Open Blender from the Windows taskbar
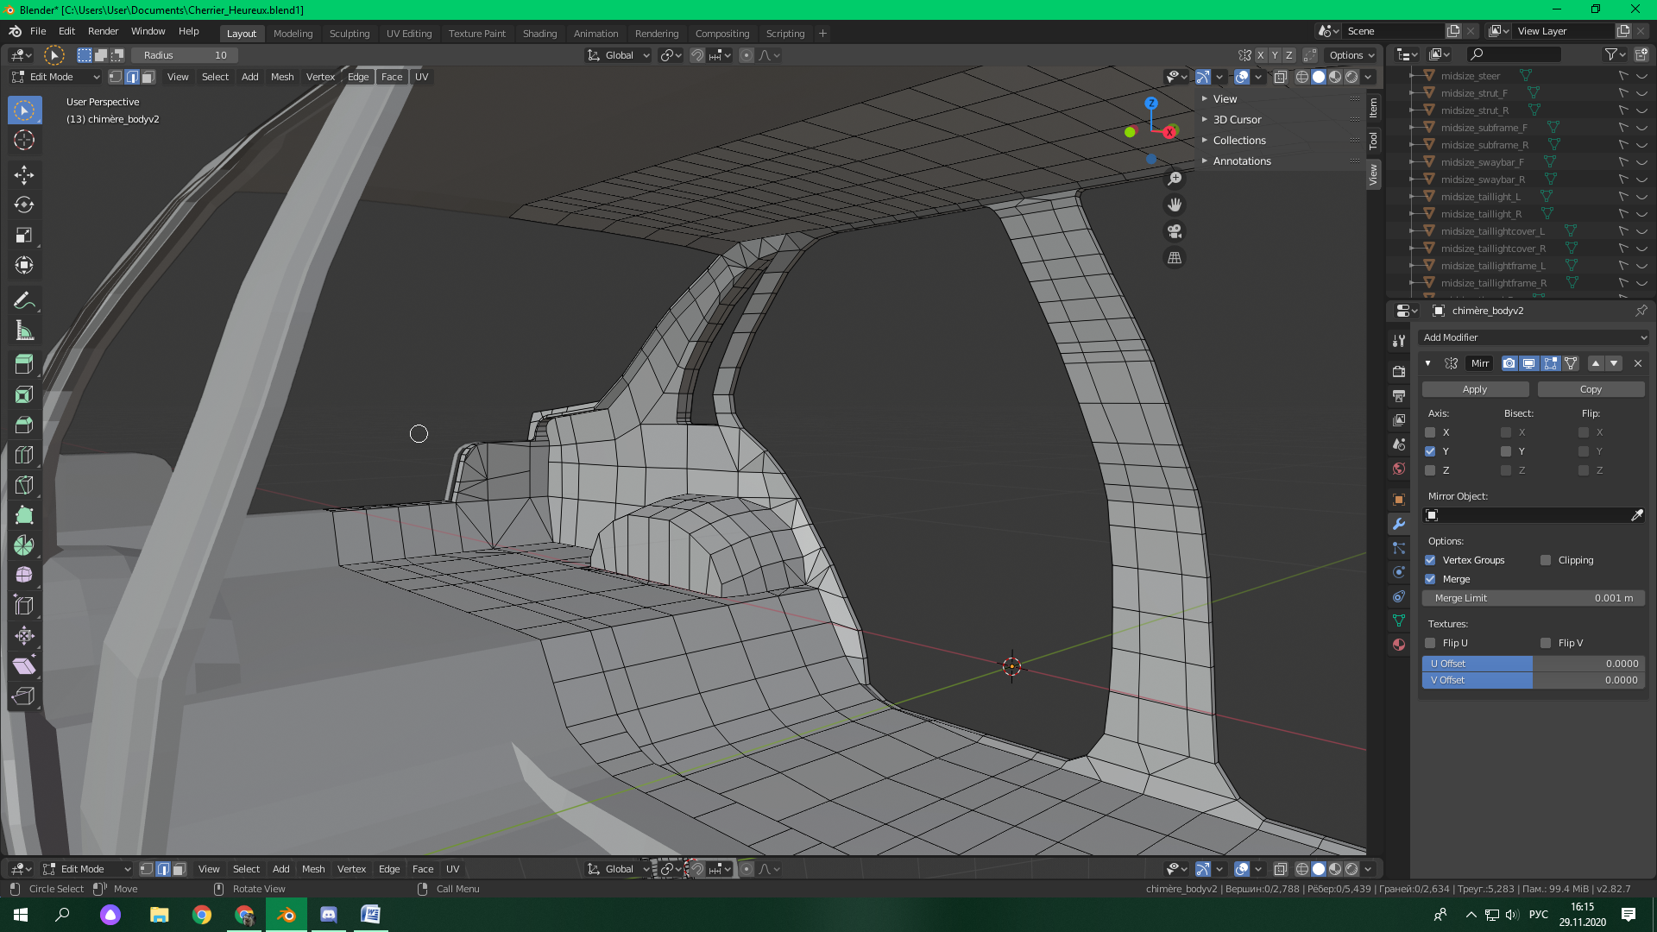Viewport: 1657px width, 932px height. (286, 915)
